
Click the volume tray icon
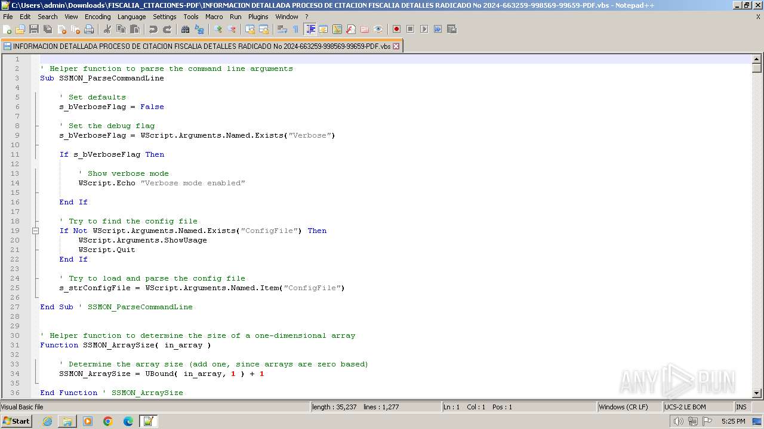coord(678,421)
